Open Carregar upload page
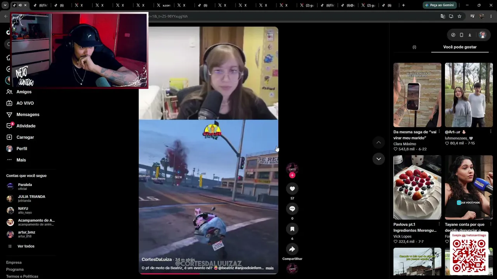Screen dimensions: 497x279 tap(20, 137)
